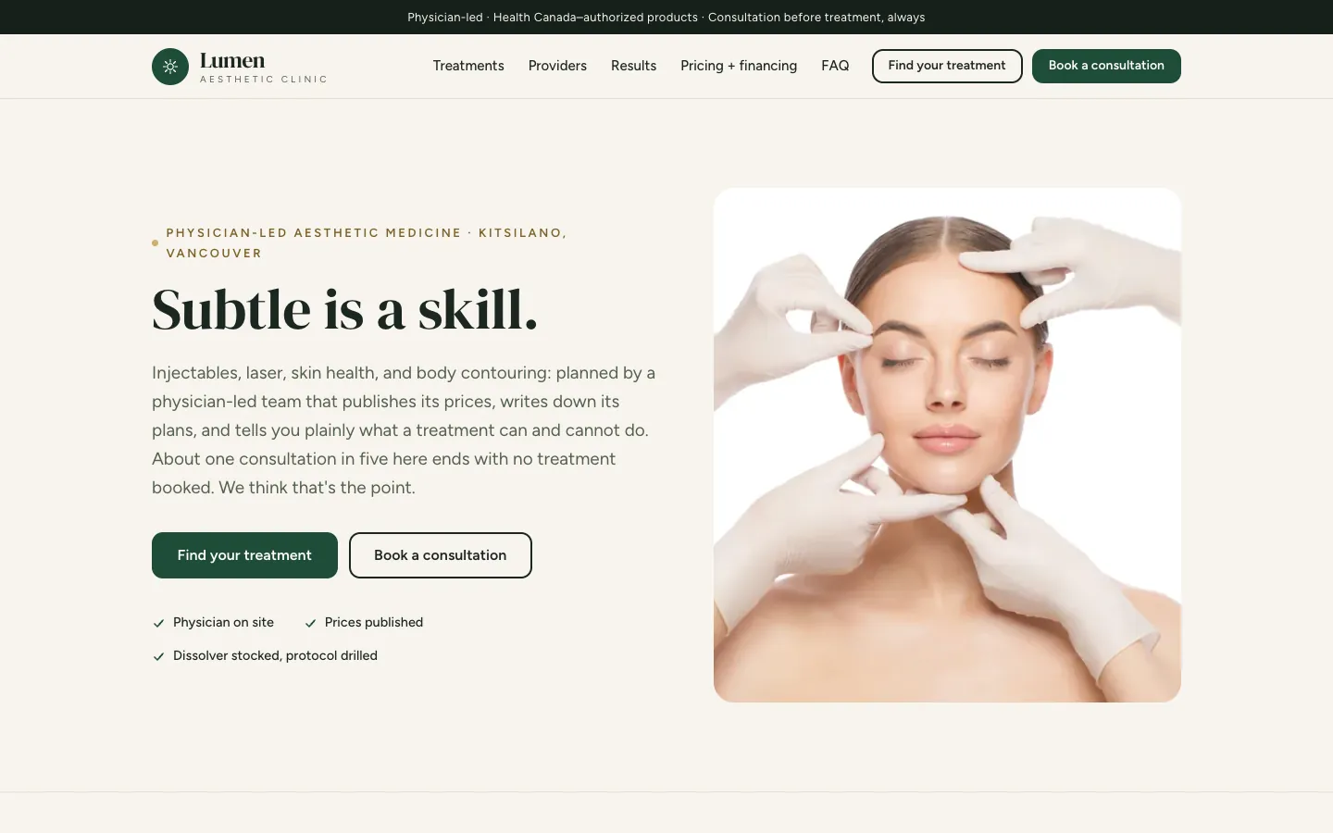
Task: Click the "Dissolver stocked, protocol drilled" text
Action: pyautogui.click(x=275, y=656)
